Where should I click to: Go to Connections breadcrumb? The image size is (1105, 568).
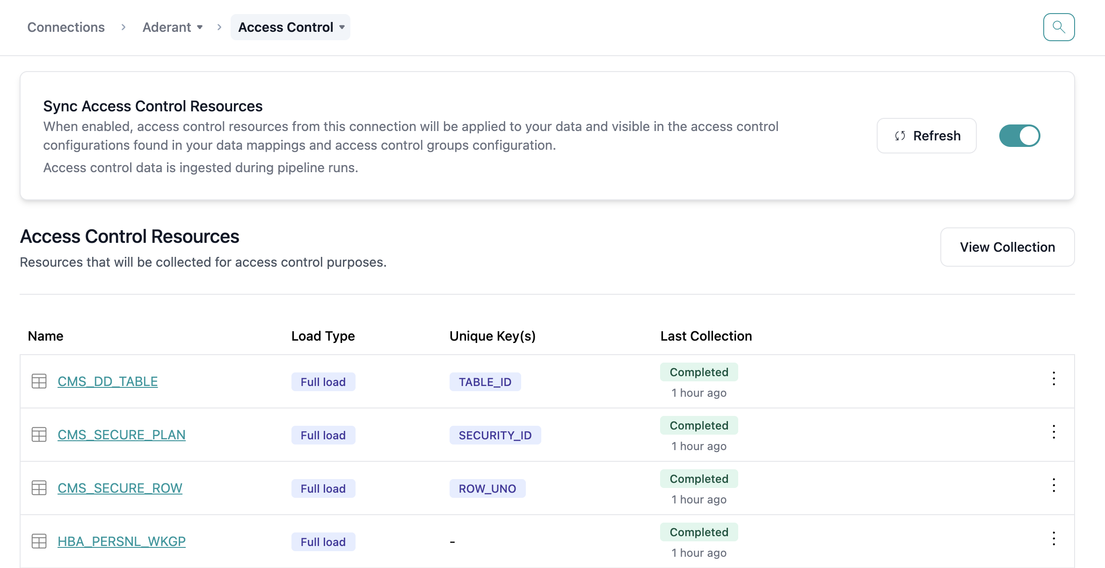coord(66,27)
